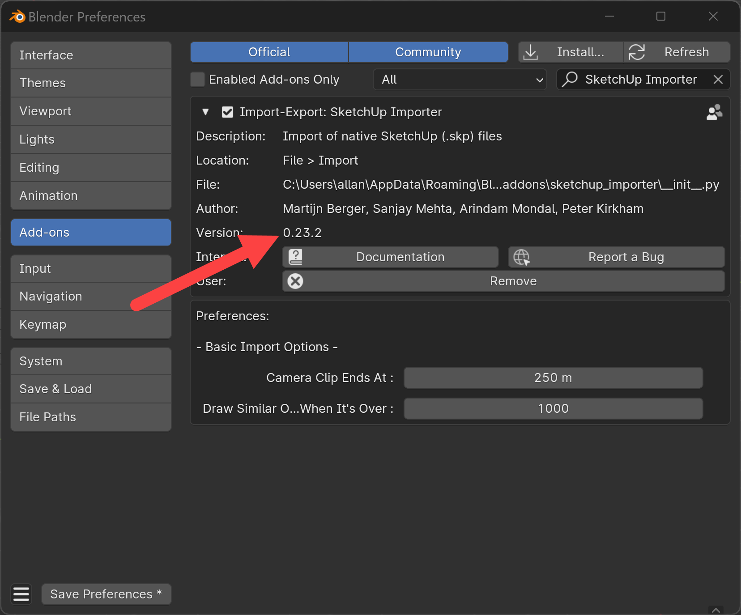Screen dimensions: 741x615
Task: Click the globe icon on Report a Bug
Action: (x=521, y=257)
